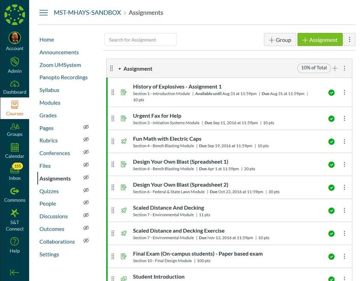
Task: Open the Assignment group kebab menu
Action: click(x=344, y=68)
